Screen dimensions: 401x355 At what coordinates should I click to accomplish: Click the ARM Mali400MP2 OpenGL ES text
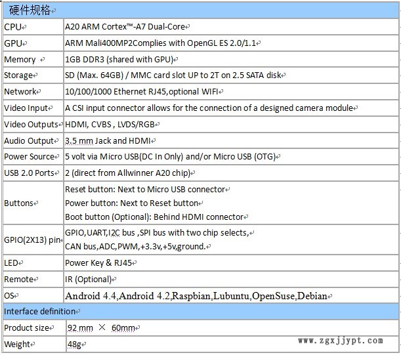[x=162, y=43]
